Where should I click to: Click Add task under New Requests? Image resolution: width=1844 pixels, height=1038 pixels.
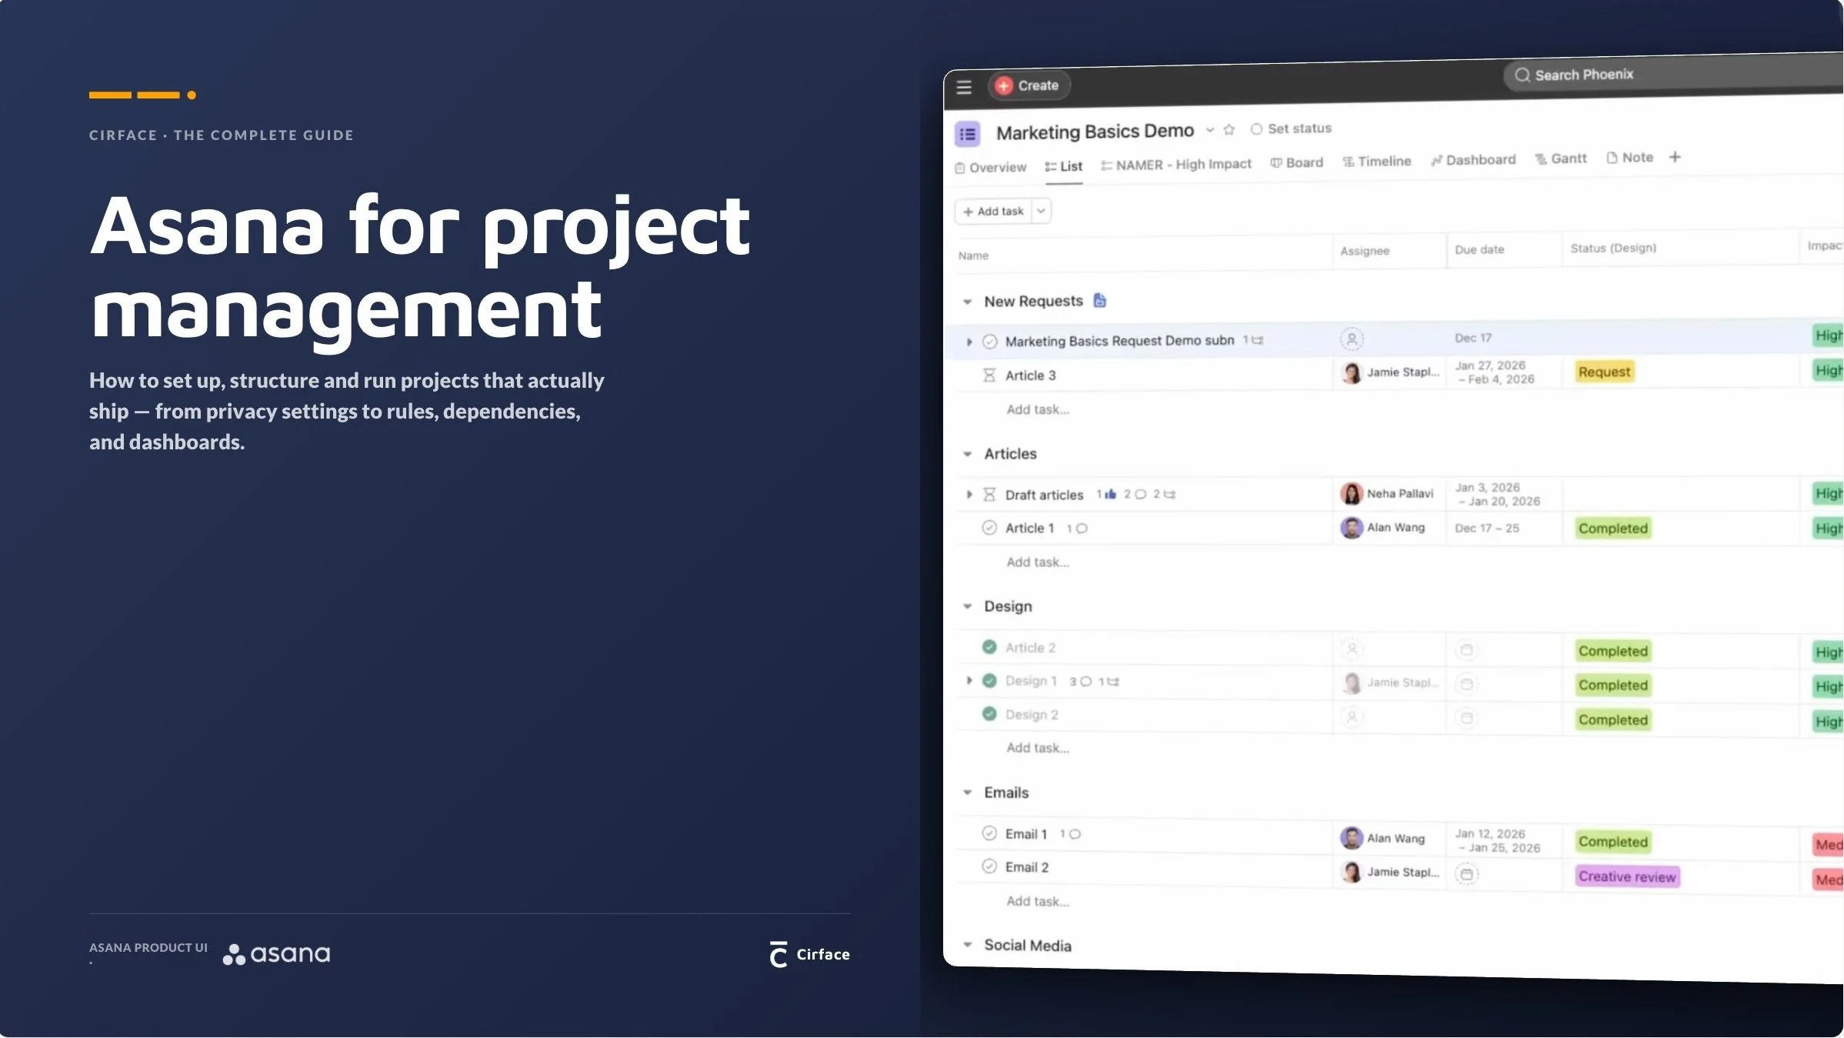click(x=1038, y=409)
